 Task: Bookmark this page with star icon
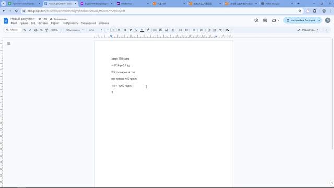tap(300, 11)
